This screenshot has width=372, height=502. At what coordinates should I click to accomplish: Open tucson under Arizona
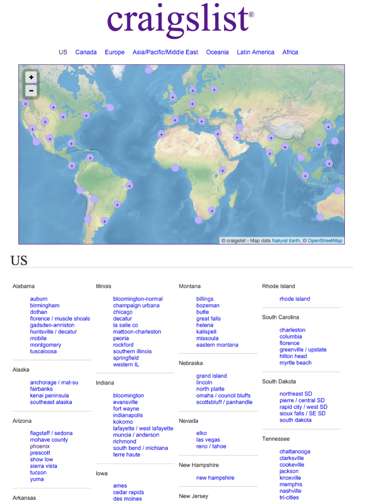click(38, 472)
